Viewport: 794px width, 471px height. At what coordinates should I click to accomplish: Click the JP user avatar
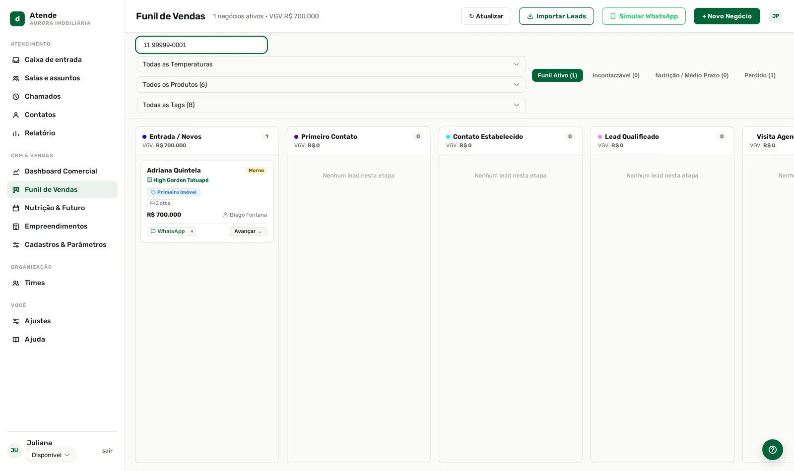coord(776,16)
